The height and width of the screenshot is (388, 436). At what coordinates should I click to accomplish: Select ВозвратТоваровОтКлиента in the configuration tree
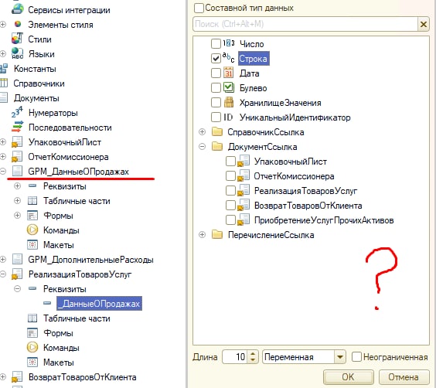point(82,377)
